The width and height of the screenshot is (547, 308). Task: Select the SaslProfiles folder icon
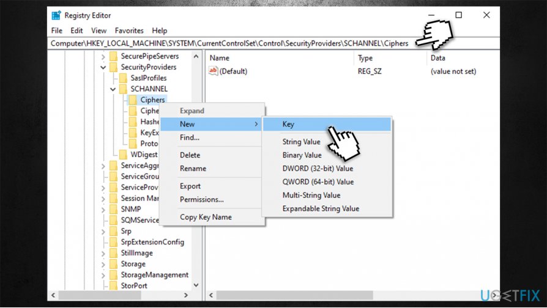(x=123, y=78)
